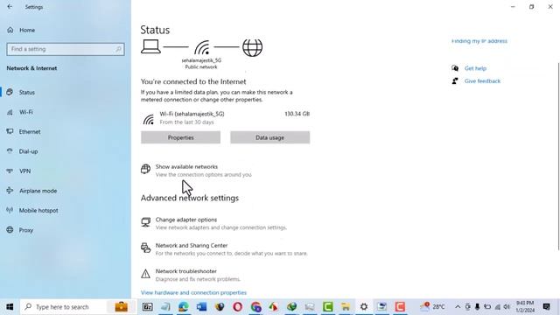Open Microsoft Word from the taskbar

(x=201, y=307)
